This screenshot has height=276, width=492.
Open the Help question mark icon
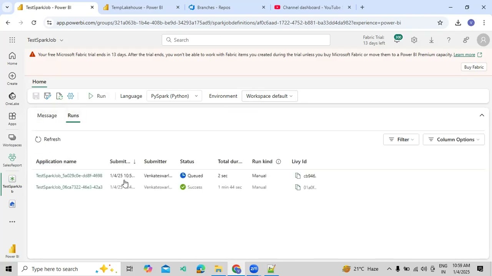point(449,40)
